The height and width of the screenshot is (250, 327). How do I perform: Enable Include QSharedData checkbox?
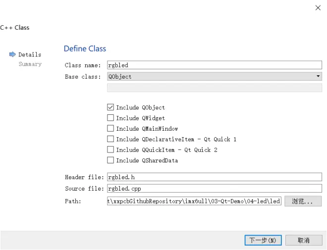pos(110,160)
